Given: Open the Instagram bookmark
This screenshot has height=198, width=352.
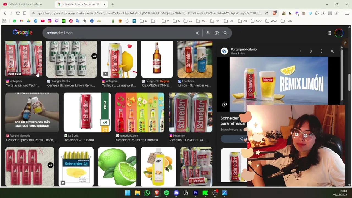Looking at the screenshot, I should (x=50, y=21).
